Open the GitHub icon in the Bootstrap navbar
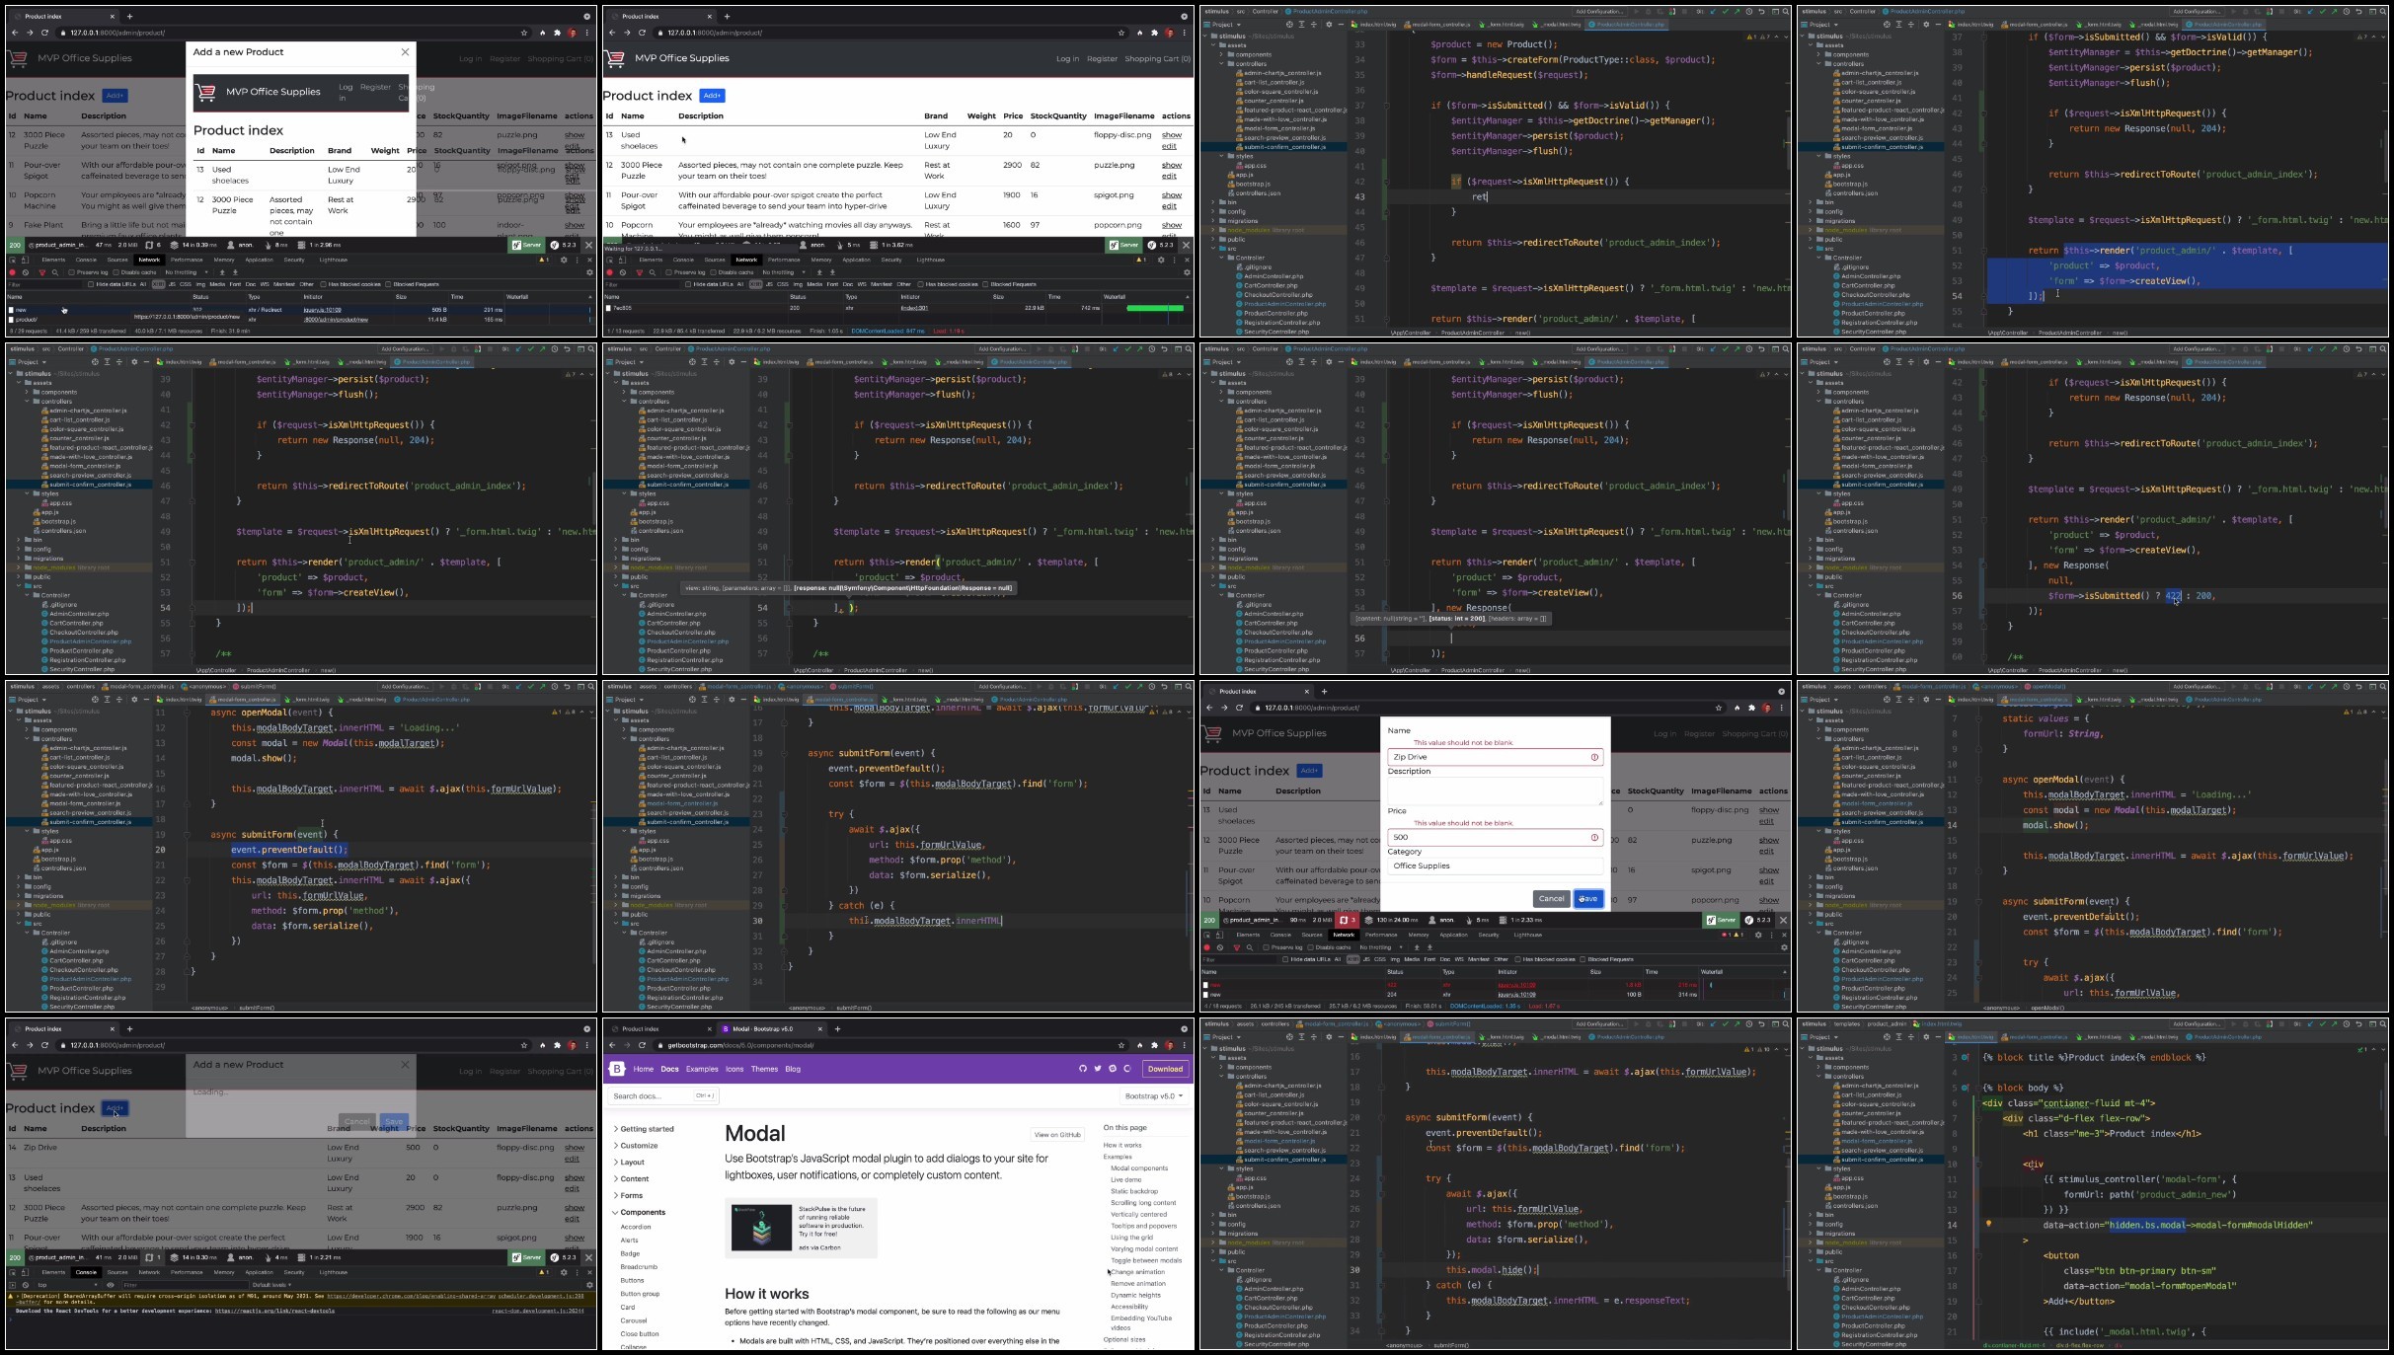2394x1355 pixels. pyautogui.click(x=1083, y=1069)
